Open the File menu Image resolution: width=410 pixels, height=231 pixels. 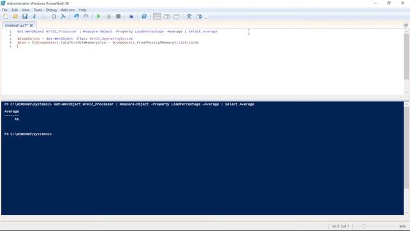pos(4,10)
